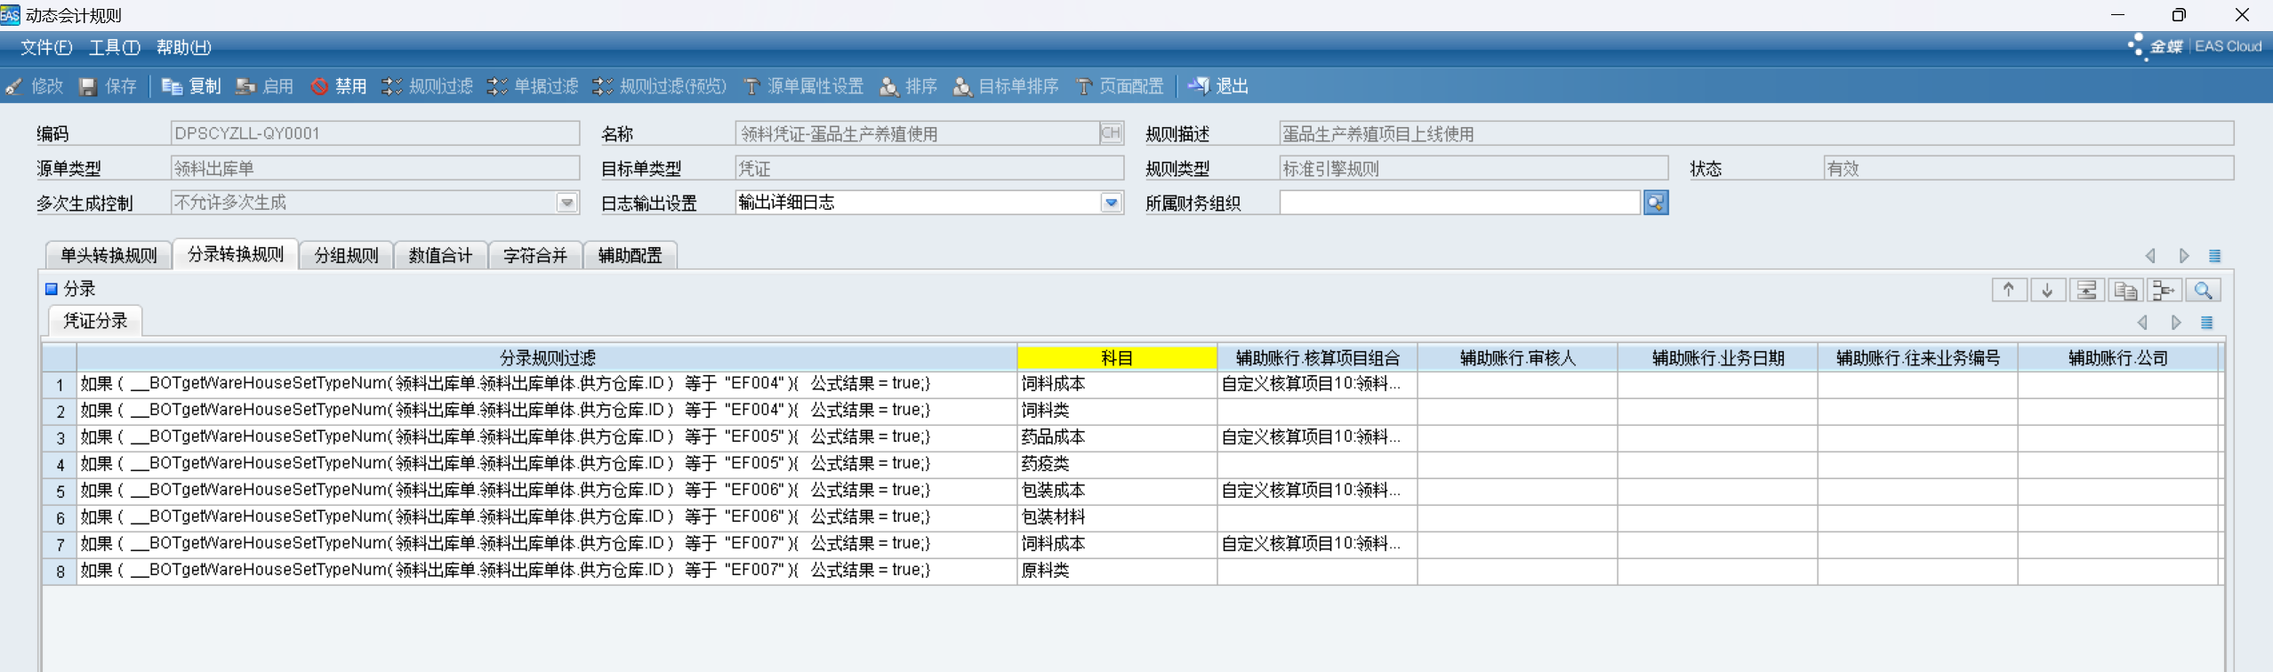Click the tree-structure arrow icon above table
Image resolution: width=2273 pixels, height=672 pixels.
point(2164,290)
